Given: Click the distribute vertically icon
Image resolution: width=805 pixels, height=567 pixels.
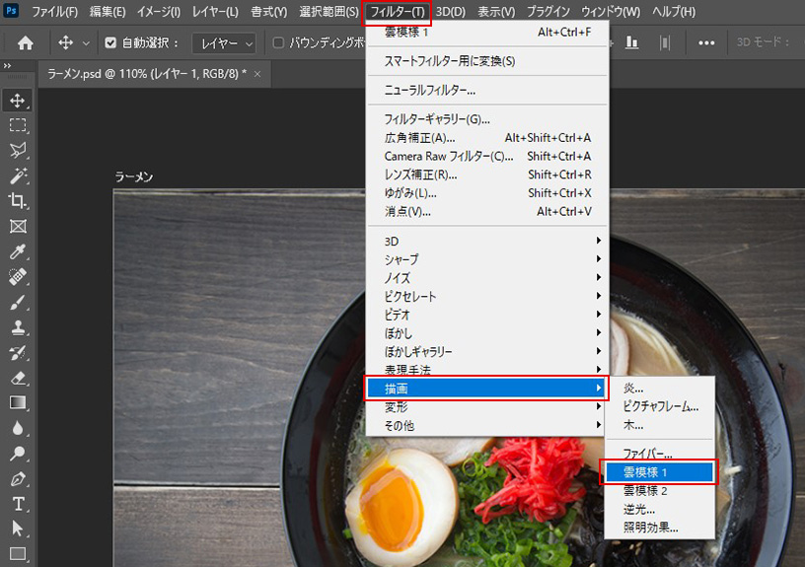Looking at the screenshot, I should click(665, 43).
